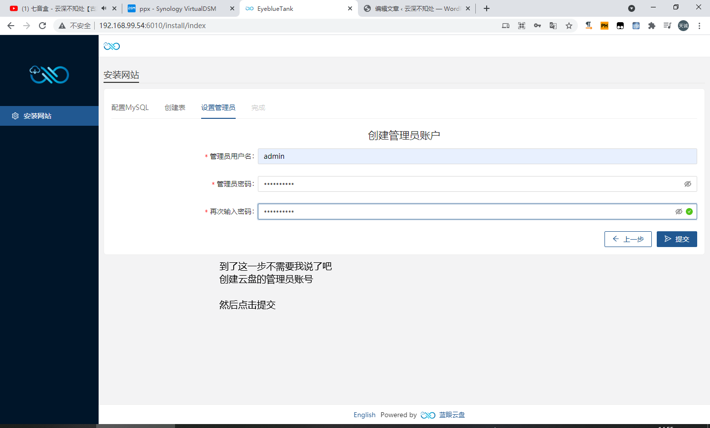Open the orange PH extension

(x=604, y=25)
